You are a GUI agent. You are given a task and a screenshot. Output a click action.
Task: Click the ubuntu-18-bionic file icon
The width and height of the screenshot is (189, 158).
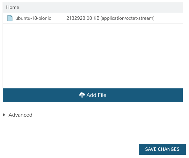click(x=10, y=18)
